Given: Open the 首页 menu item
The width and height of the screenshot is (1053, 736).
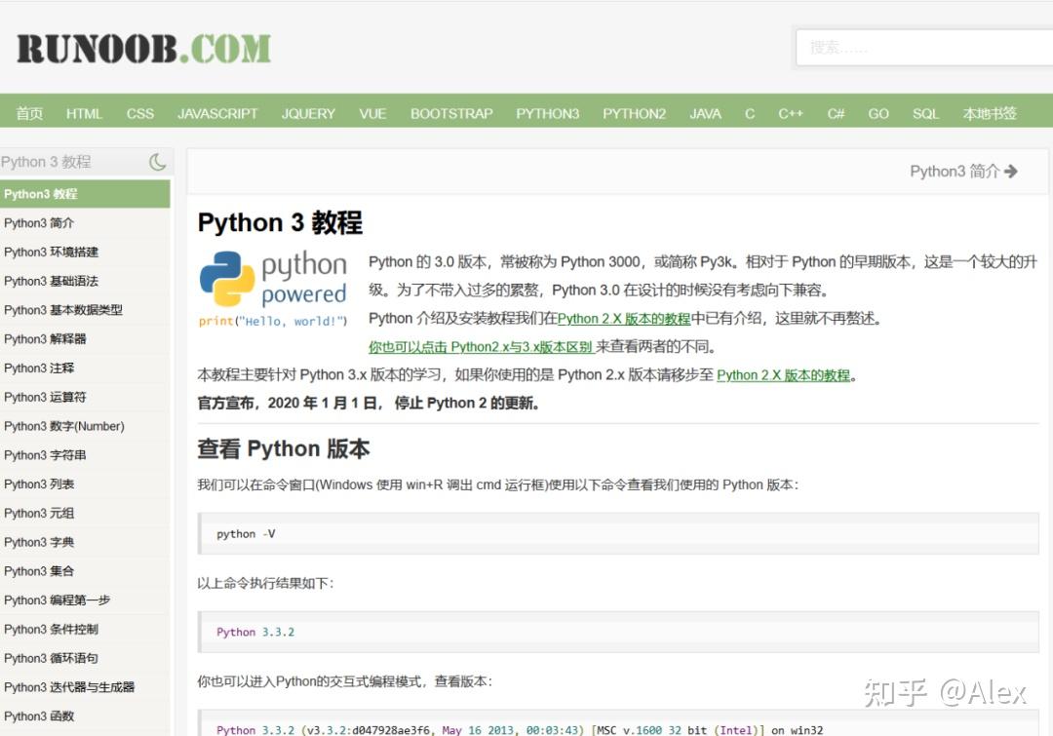Looking at the screenshot, I should click(29, 113).
